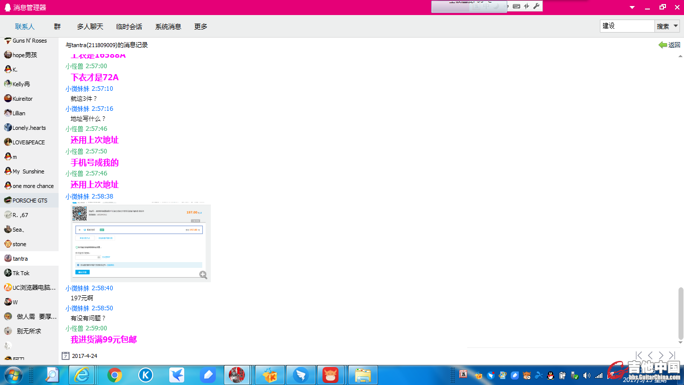Select contact Lonely.hearts
The image size is (684, 385).
29,128
